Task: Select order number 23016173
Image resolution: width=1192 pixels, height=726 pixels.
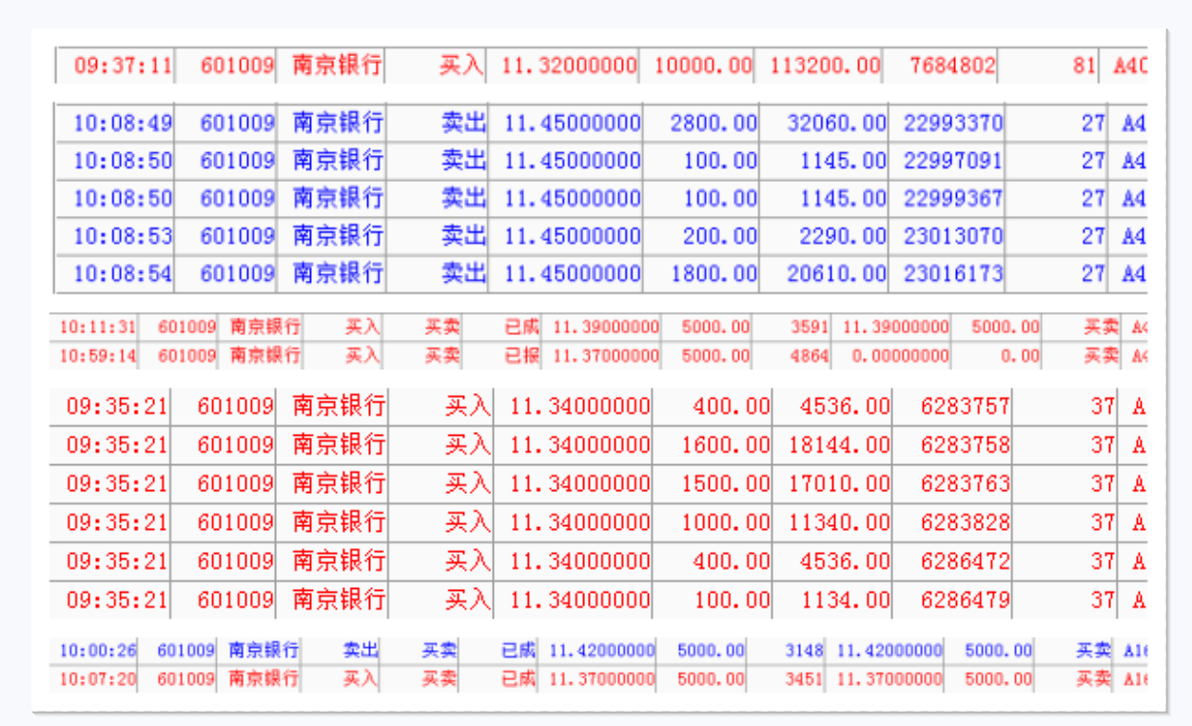Action: point(953,274)
